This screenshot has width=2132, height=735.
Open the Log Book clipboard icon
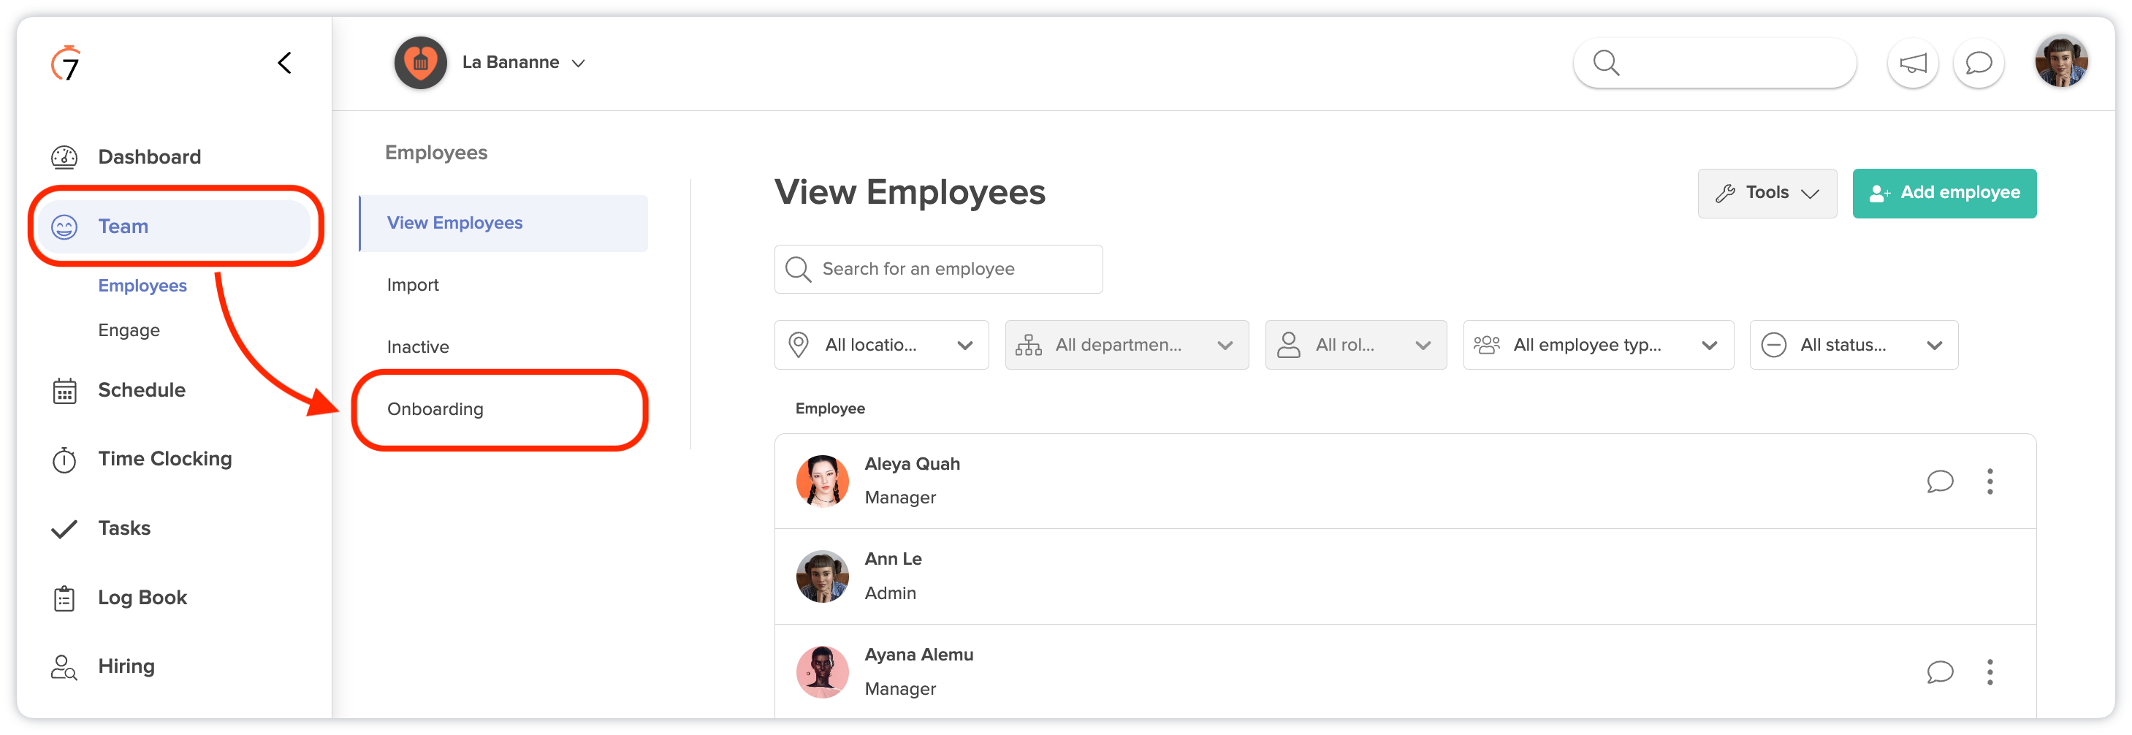click(64, 598)
